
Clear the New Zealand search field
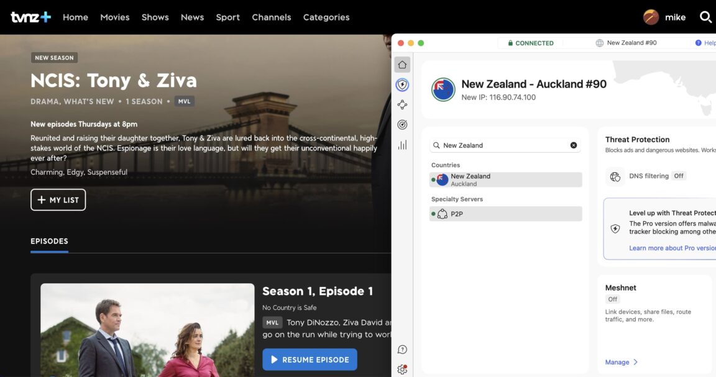(x=572, y=145)
